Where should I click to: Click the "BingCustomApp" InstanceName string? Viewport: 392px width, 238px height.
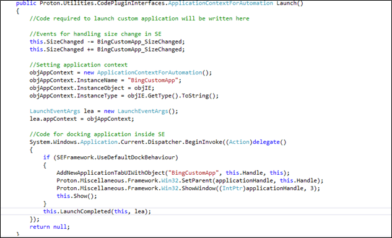click(x=153, y=81)
